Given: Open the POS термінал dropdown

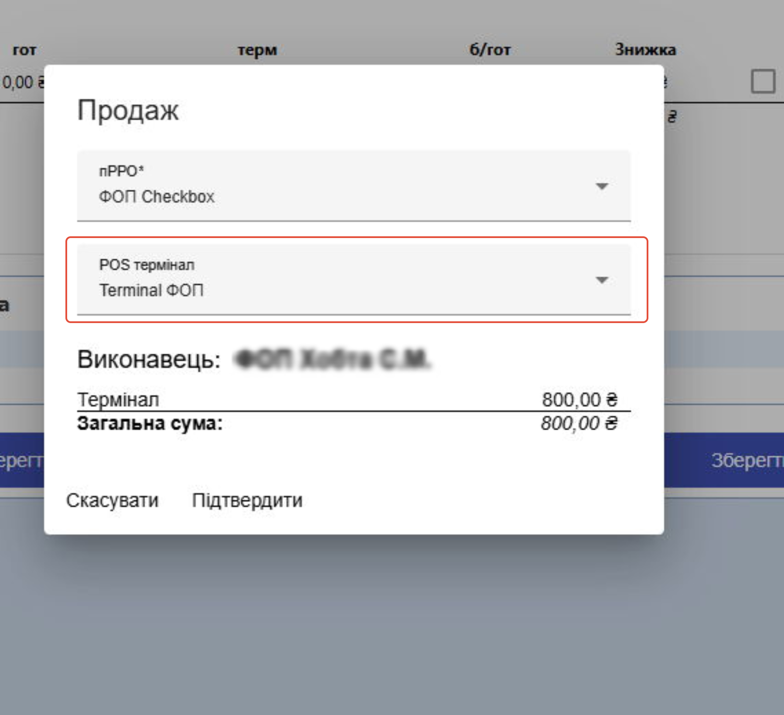Looking at the screenshot, I should 354,279.
